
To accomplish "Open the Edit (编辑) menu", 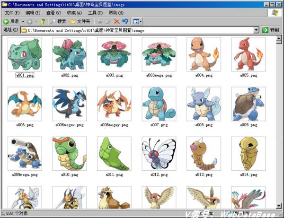I will (x=33, y=13).
